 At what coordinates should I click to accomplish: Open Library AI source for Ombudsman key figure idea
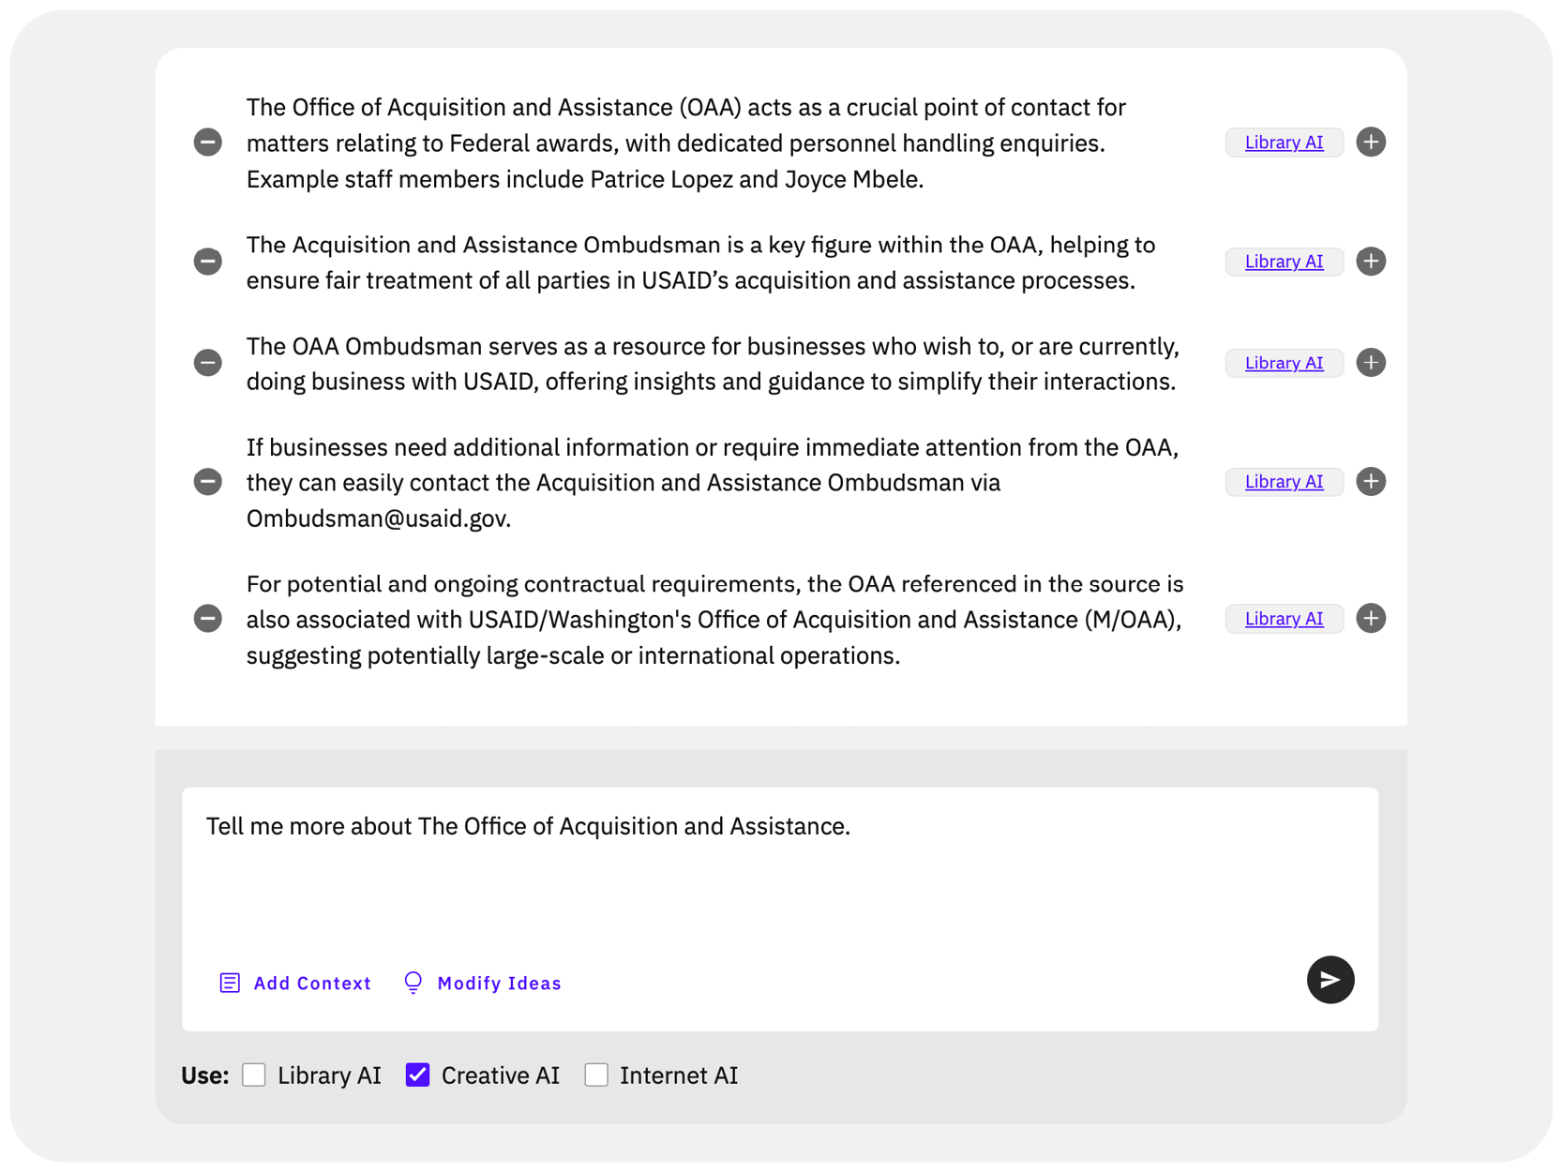click(1284, 262)
